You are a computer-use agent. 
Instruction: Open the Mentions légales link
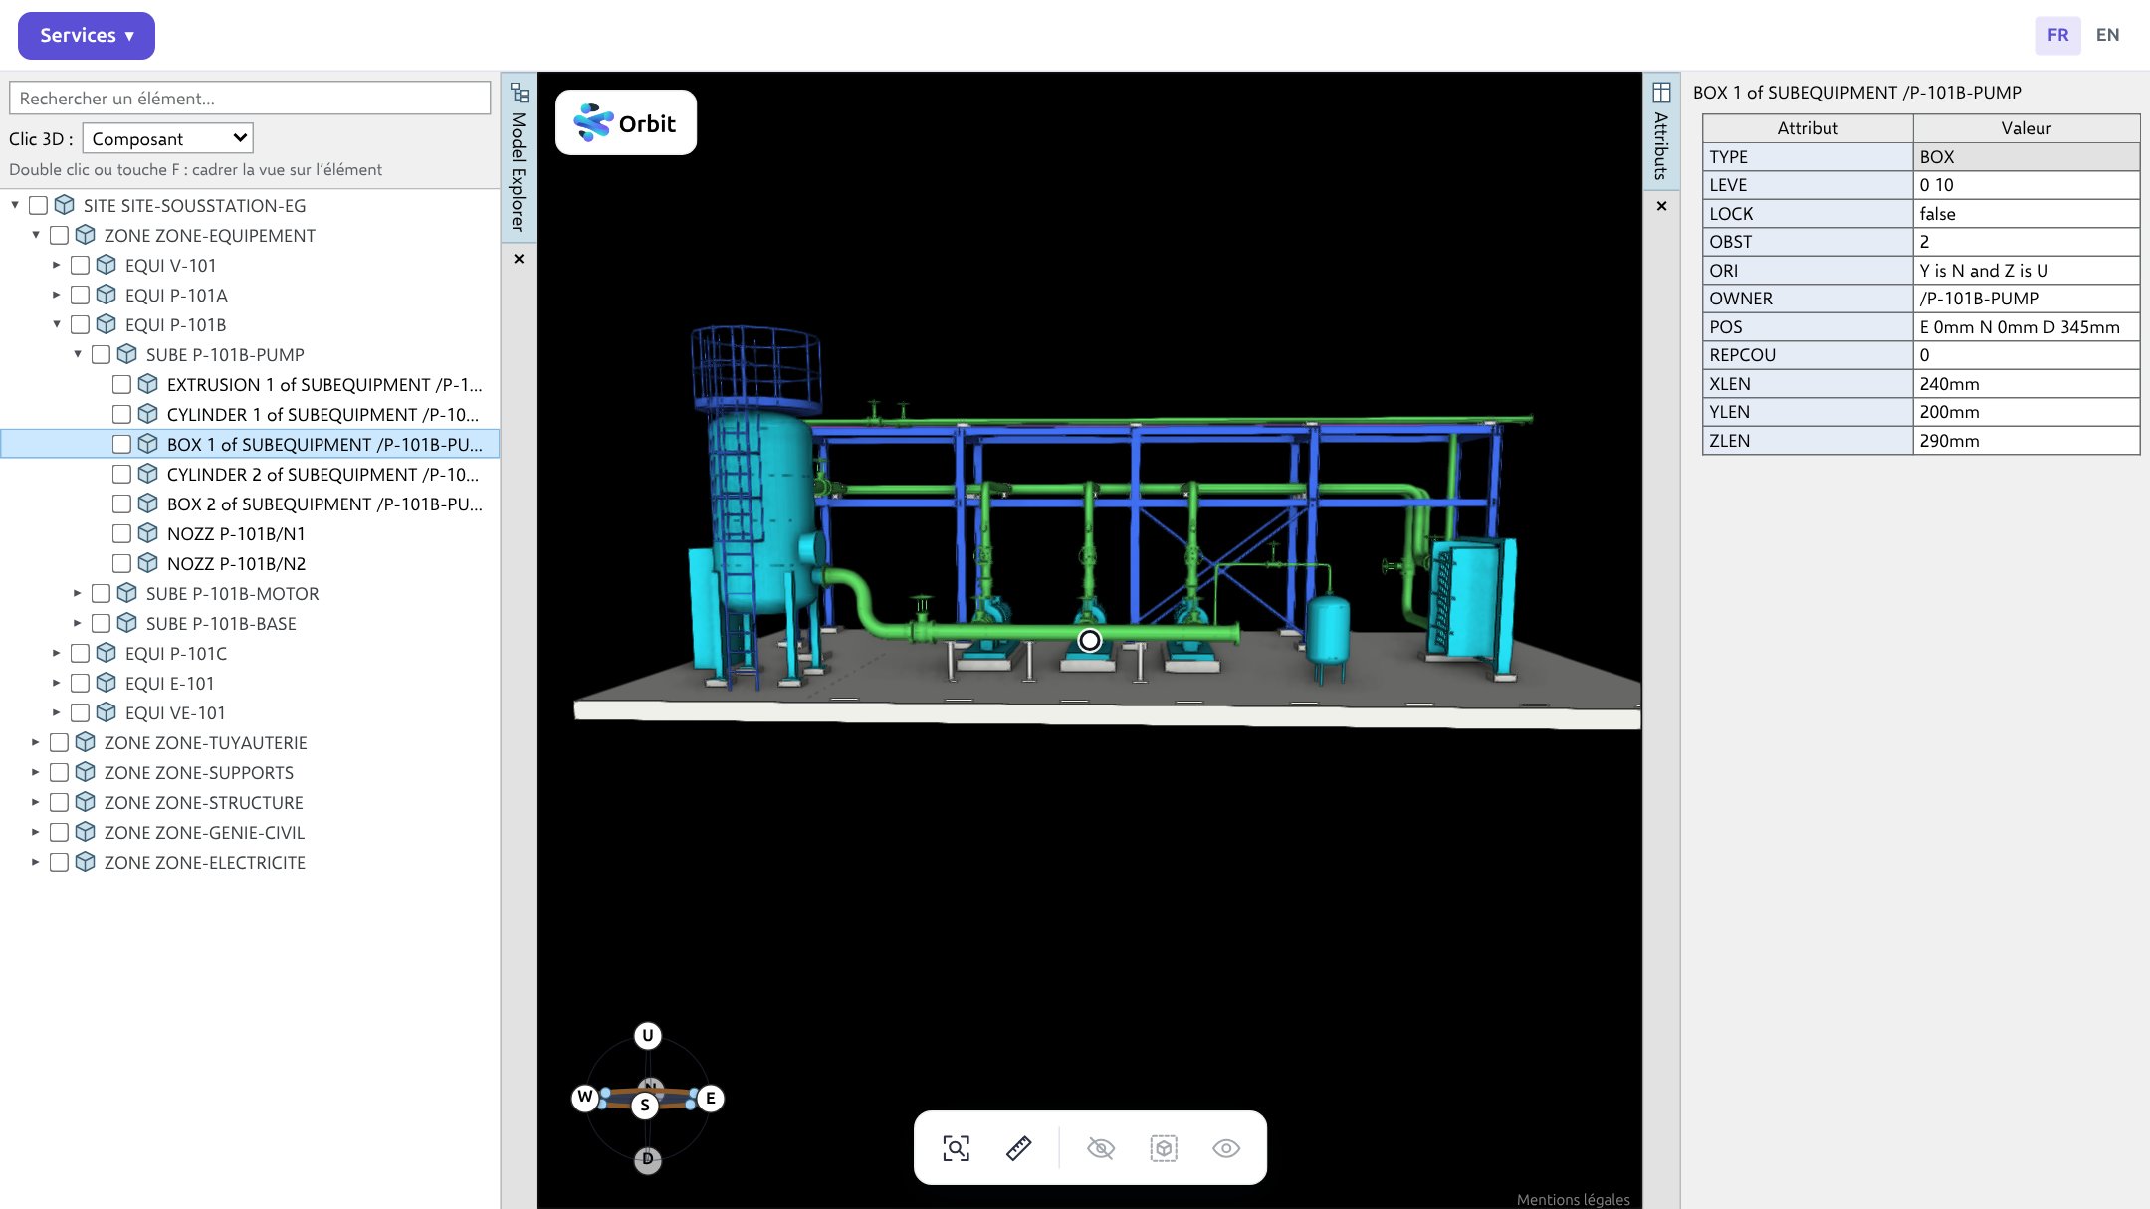pyautogui.click(x=1573, y=1199)
